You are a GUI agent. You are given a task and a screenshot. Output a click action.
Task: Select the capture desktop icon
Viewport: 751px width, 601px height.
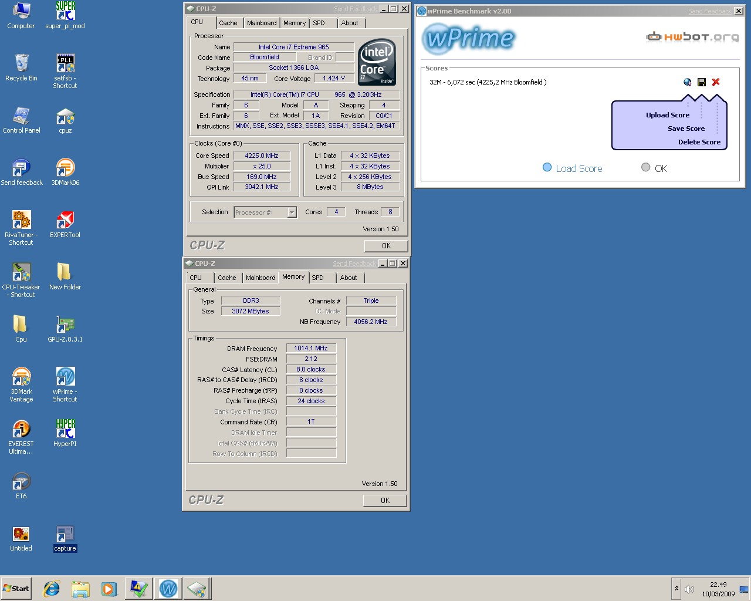[x=65, y=538]
